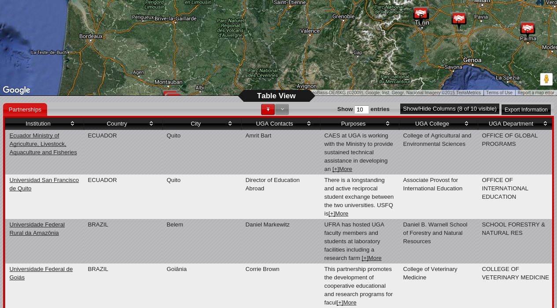This screenshot has width=557, height=308.
Task: Select the Partnerships tab
Action: (25, 110)
